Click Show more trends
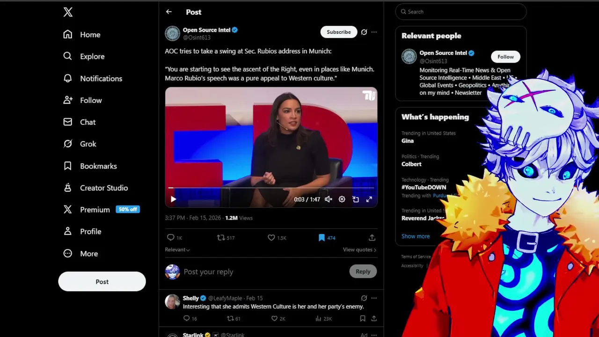599x337 pixels. (x=415, y=236)
